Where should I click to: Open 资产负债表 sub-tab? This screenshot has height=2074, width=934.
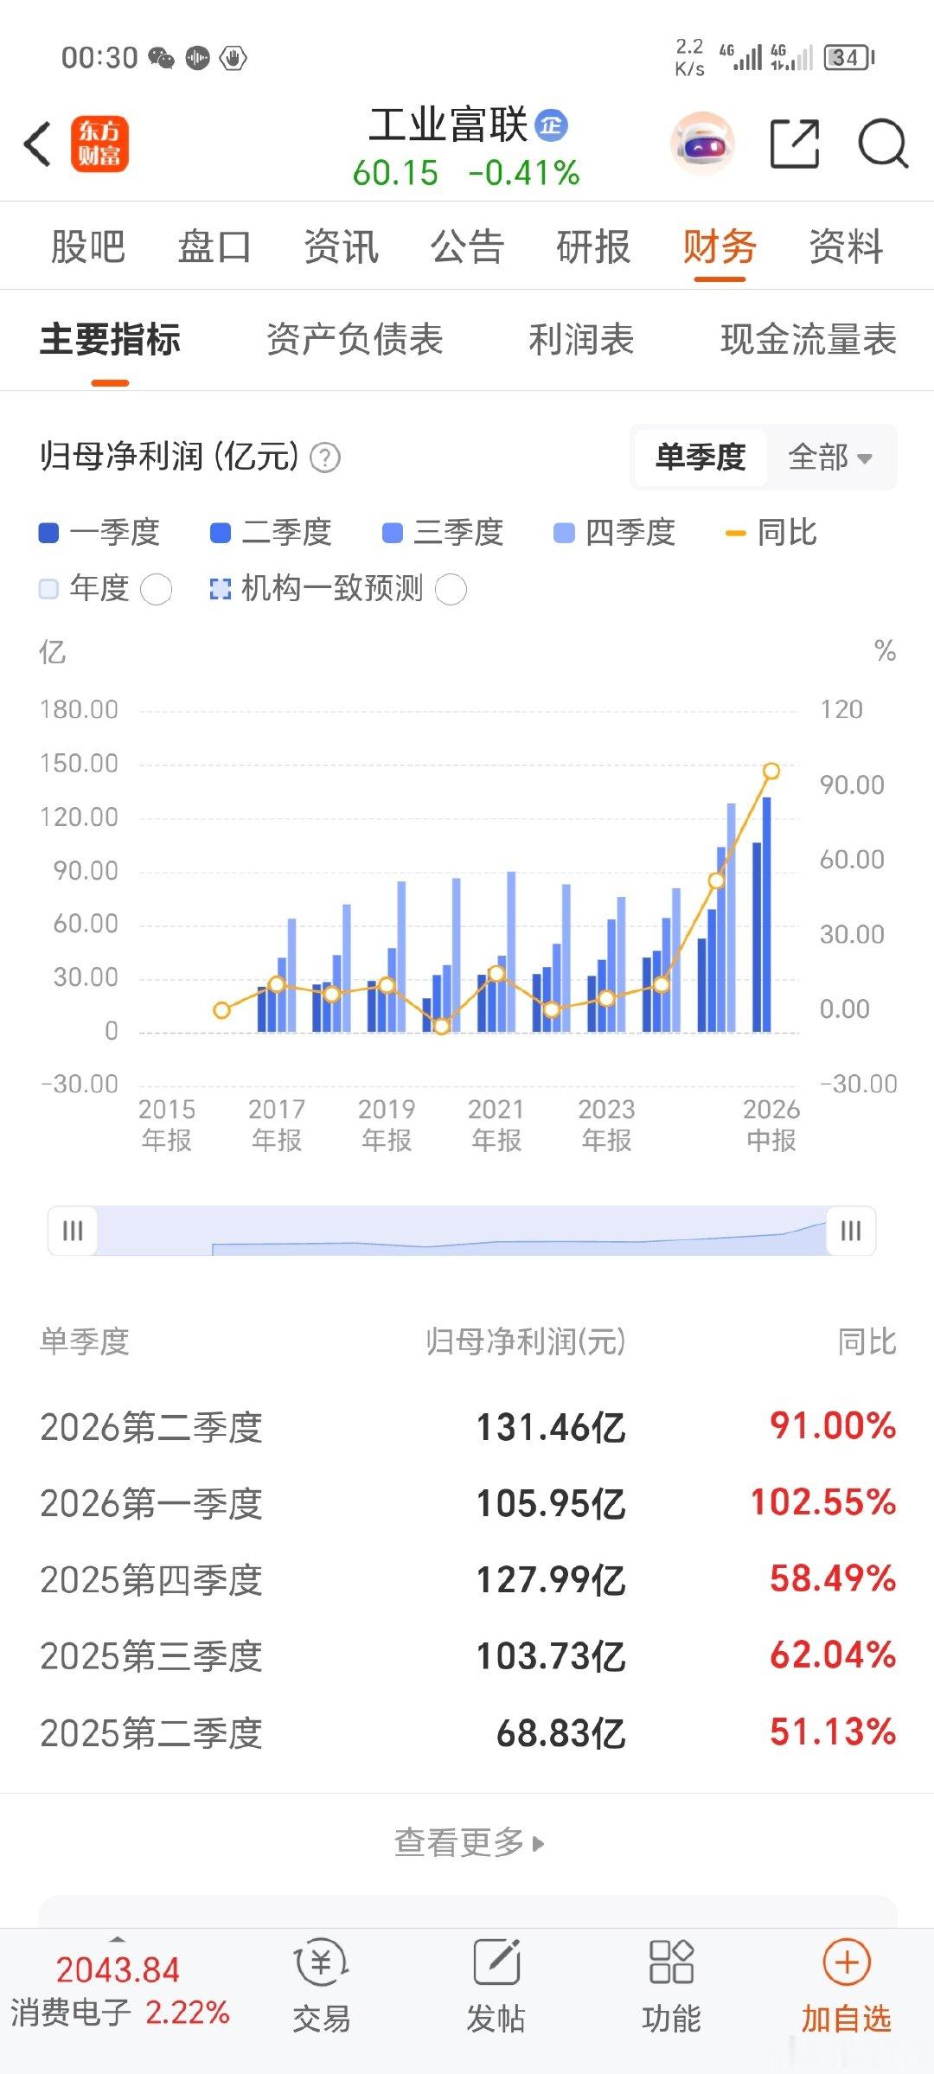click(355, 340)
